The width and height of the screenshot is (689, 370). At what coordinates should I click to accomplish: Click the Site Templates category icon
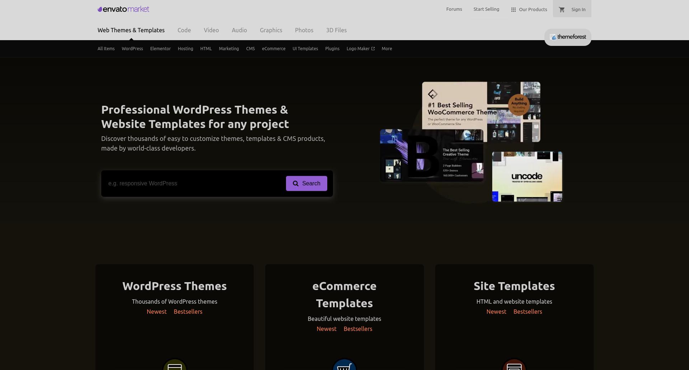(514, 365)
